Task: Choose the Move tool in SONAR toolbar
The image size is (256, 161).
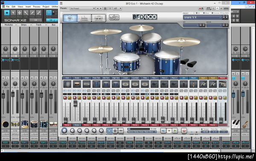Action: (20, 13)
